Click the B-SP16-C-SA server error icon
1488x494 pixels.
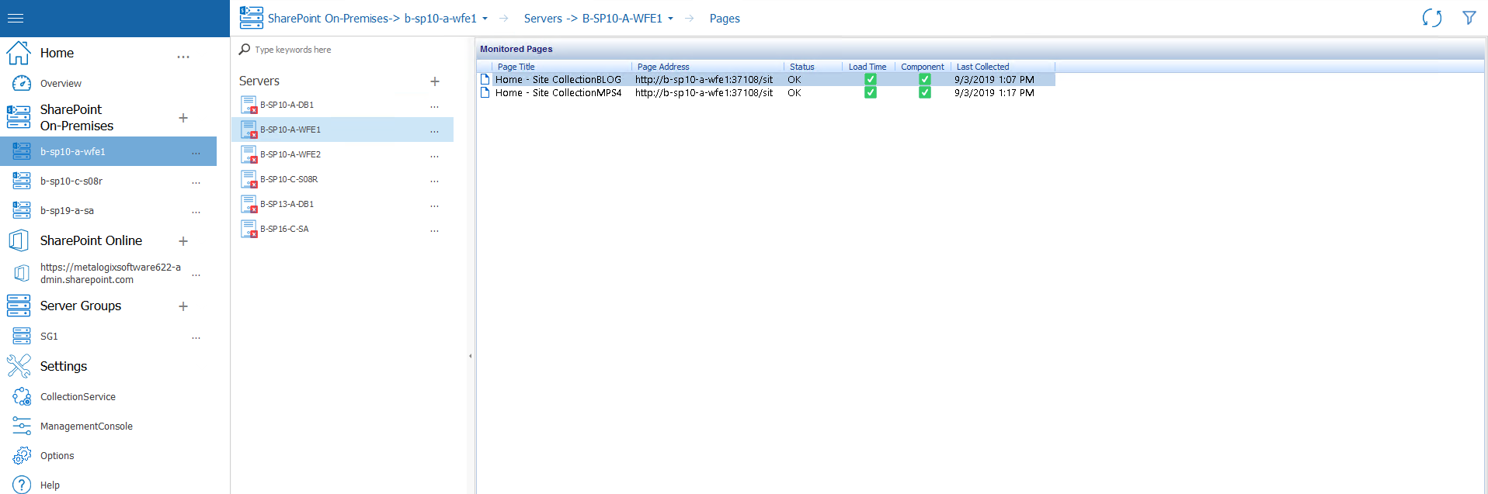pyautogui.click(x=249, y=229)
